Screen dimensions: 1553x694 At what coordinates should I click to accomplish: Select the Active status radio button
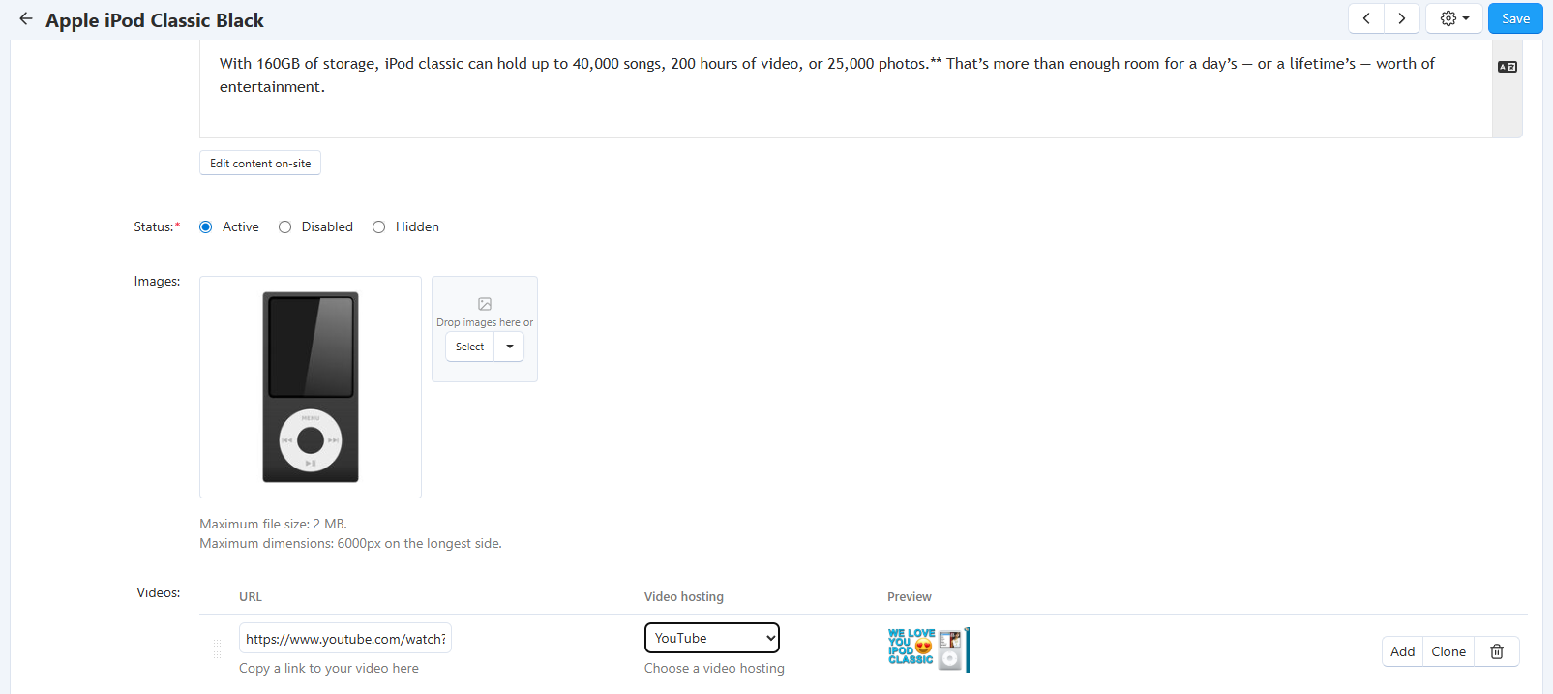(x=206, y=226)
